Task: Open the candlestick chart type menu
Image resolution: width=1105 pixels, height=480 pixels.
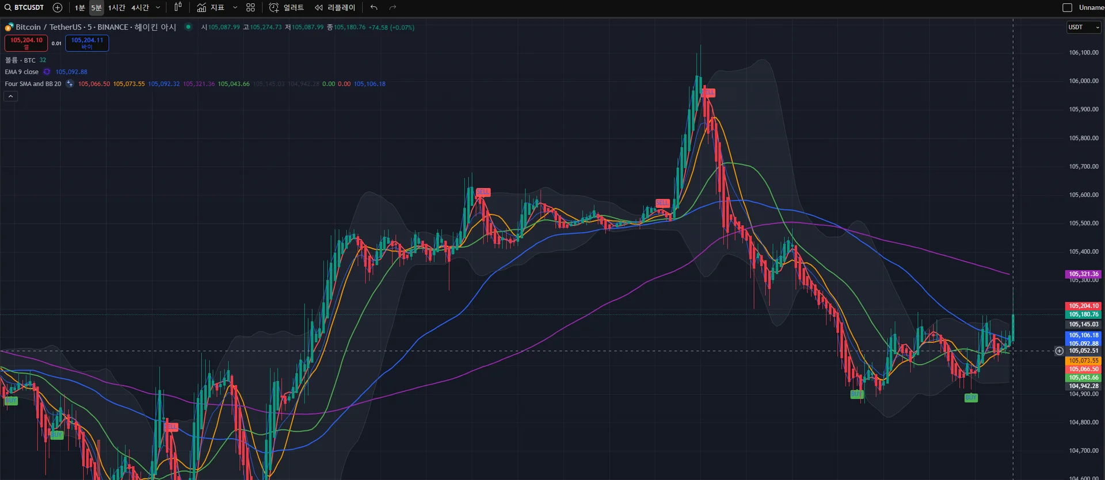Action: point(178,7)
